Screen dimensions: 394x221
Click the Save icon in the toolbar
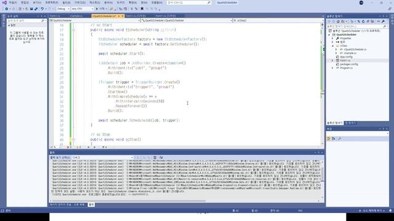click(x=31, y=9)
